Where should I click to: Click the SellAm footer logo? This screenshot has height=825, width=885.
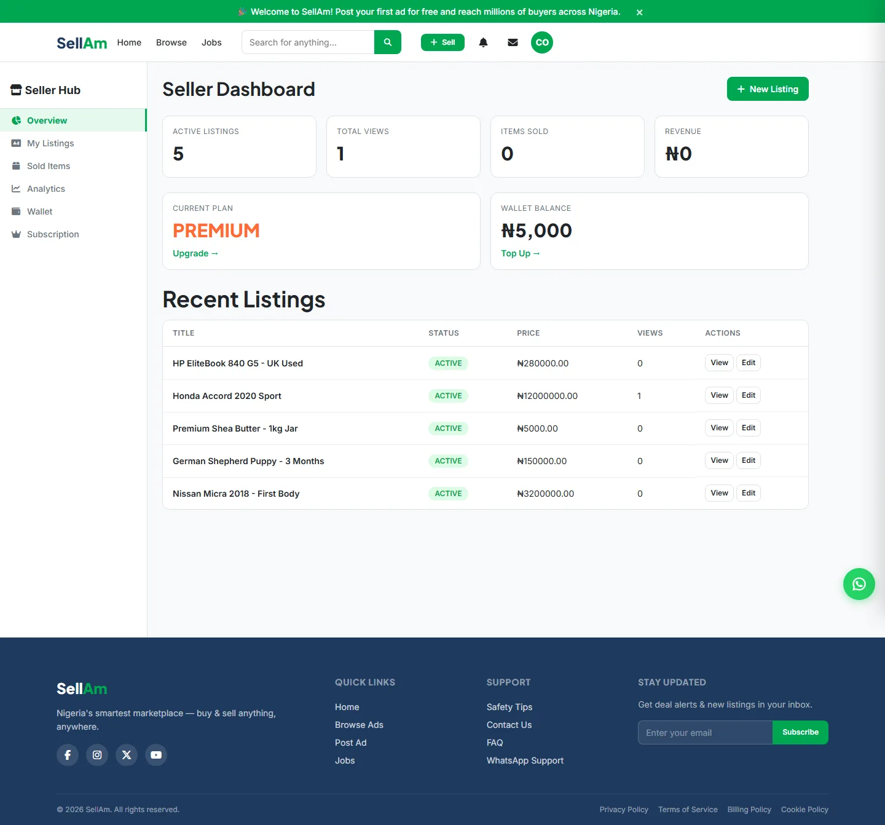[x=82, y=689]
